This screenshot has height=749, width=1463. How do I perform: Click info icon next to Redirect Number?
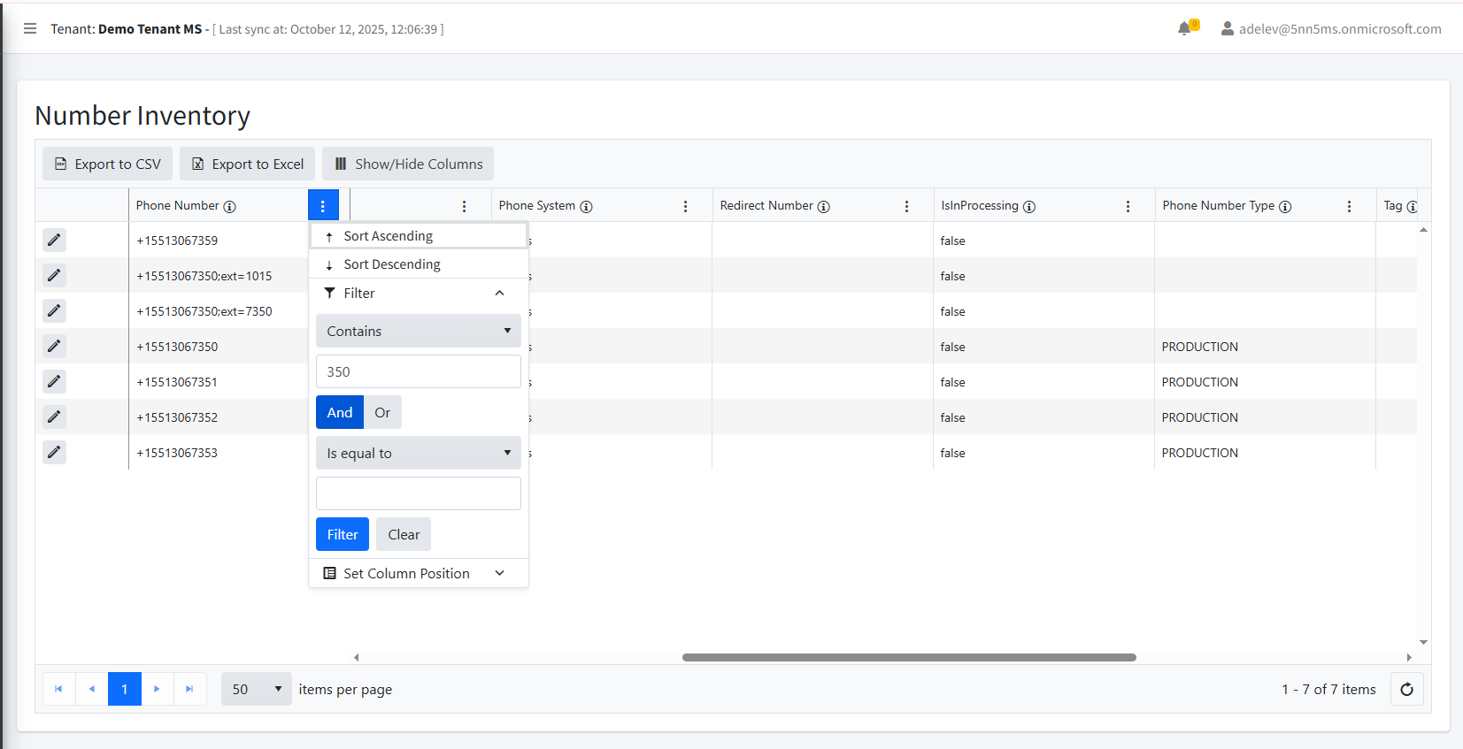pyautogui.click(x=823, y=207)
